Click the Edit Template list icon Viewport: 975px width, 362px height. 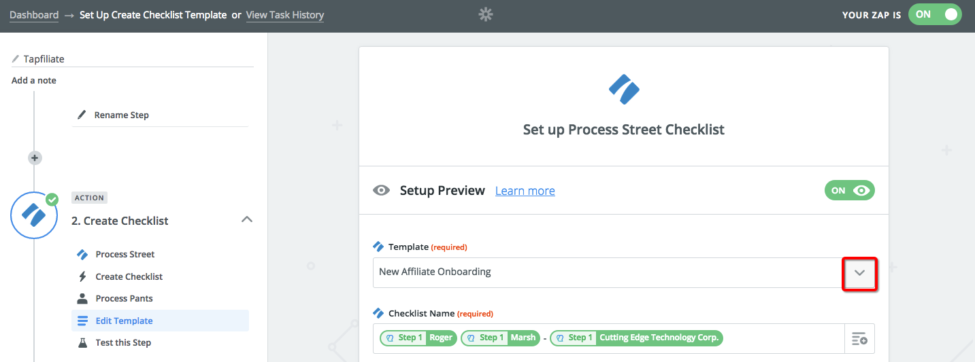coord(82,321)
